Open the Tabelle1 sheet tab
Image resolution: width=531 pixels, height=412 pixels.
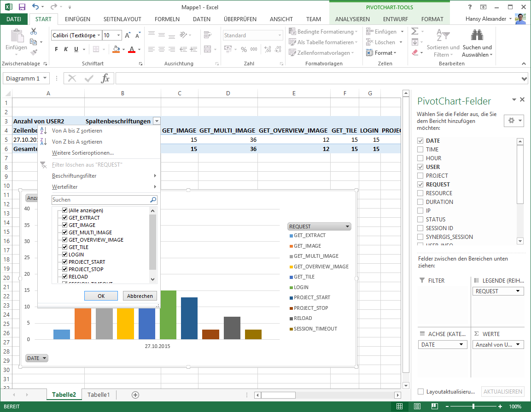(99, 395)
